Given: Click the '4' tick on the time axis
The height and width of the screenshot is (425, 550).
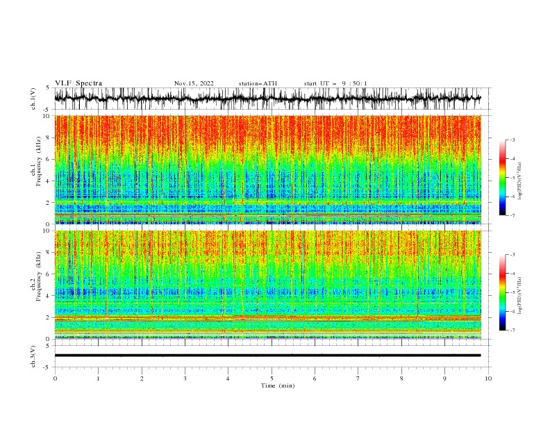Looking at the screenshot, I should click(x=228, y=378).
